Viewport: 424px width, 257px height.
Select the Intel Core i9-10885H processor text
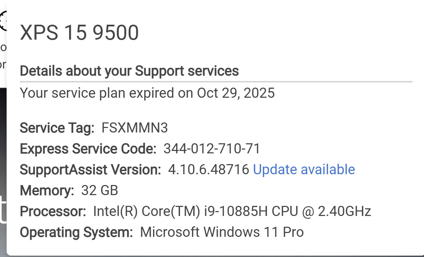(232, 211)
